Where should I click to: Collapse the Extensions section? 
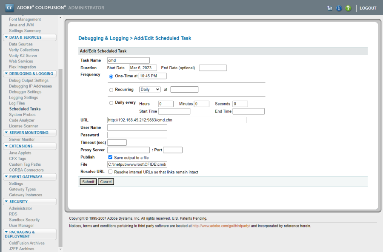29,146
